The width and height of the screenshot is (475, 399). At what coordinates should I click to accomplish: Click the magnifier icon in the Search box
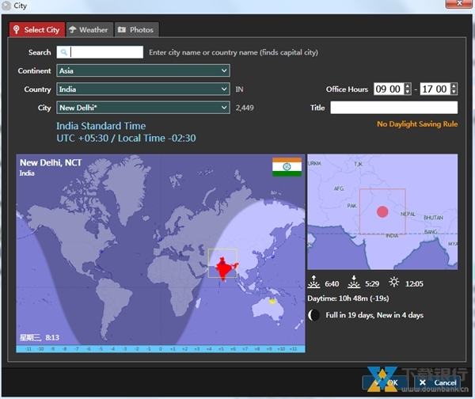tap(64, 52)
